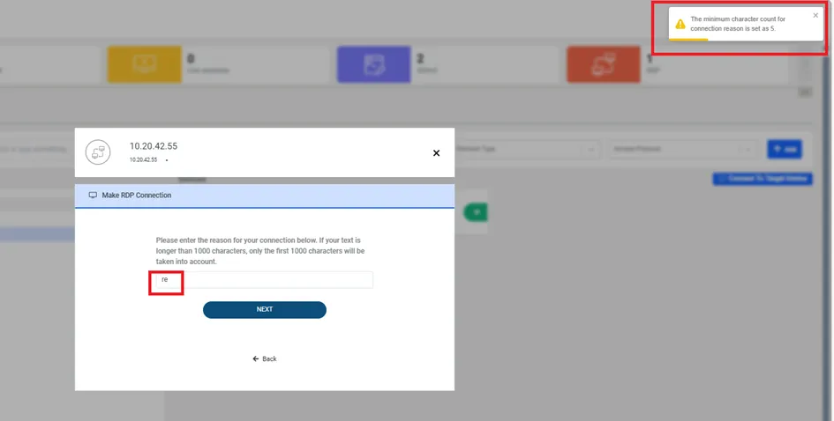Go back using the Back link

pyautogui.click(x=265, y=358)
